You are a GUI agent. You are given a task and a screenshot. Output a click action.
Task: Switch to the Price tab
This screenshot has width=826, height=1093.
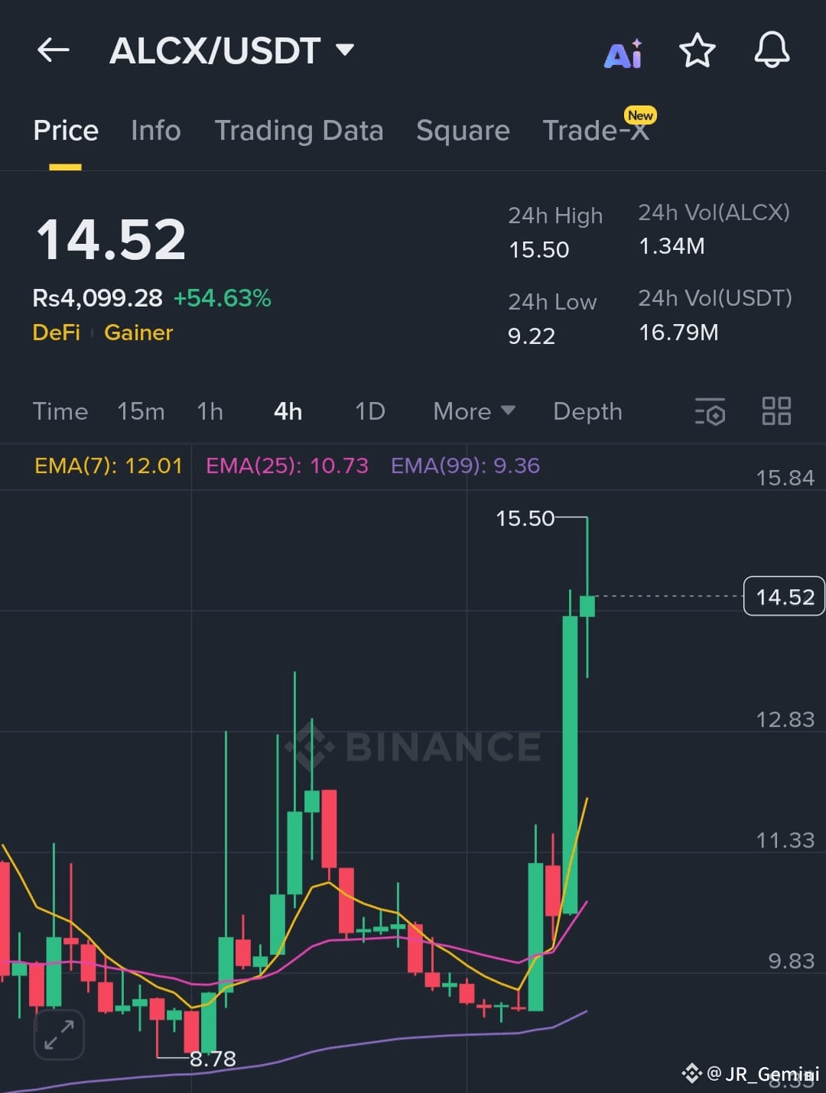(x=66, y=131)
